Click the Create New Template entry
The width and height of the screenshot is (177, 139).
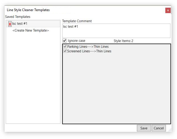click(x=30, y=30)
